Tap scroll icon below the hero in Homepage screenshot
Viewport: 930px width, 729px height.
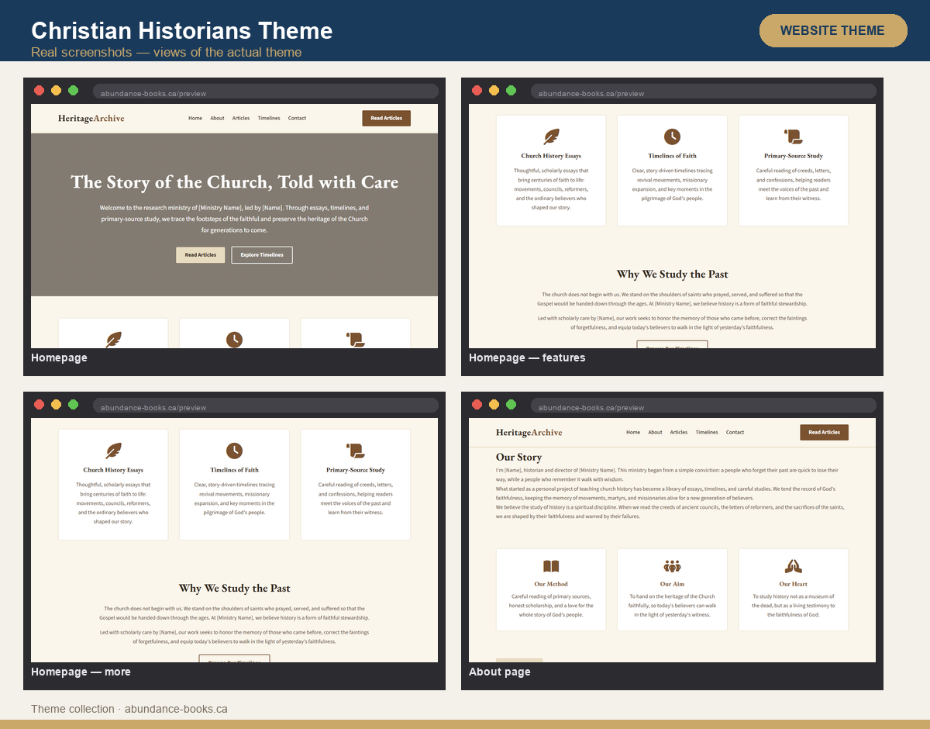[355, 340]
